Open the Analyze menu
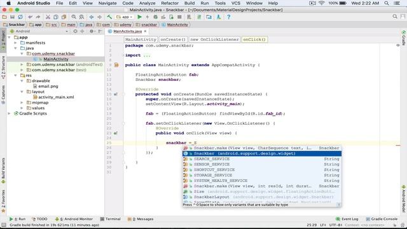Screen dimensions: 407x229 point(147,3)
